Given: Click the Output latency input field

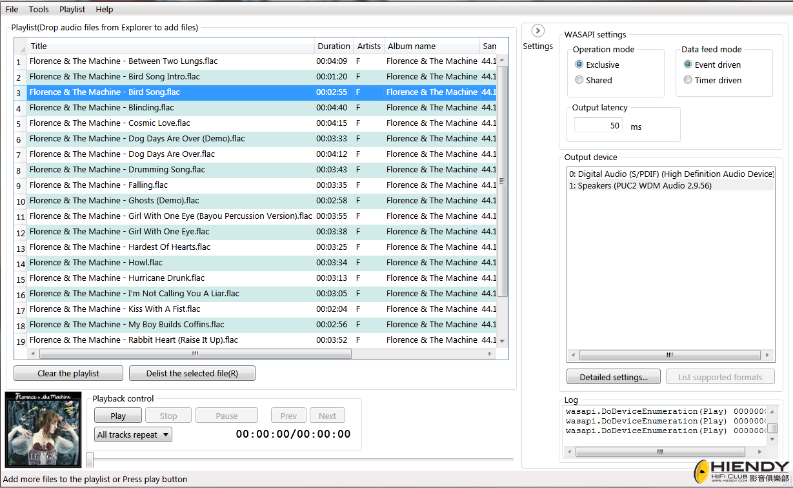Looking at the screenshot, I should coord(597,125).
